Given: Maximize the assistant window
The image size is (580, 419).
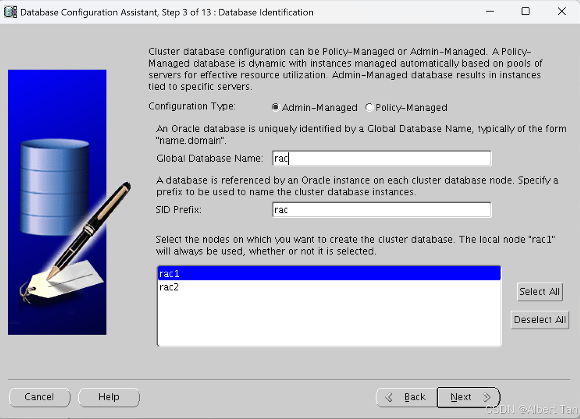Looking at the screenshot, I should [525, 12].
